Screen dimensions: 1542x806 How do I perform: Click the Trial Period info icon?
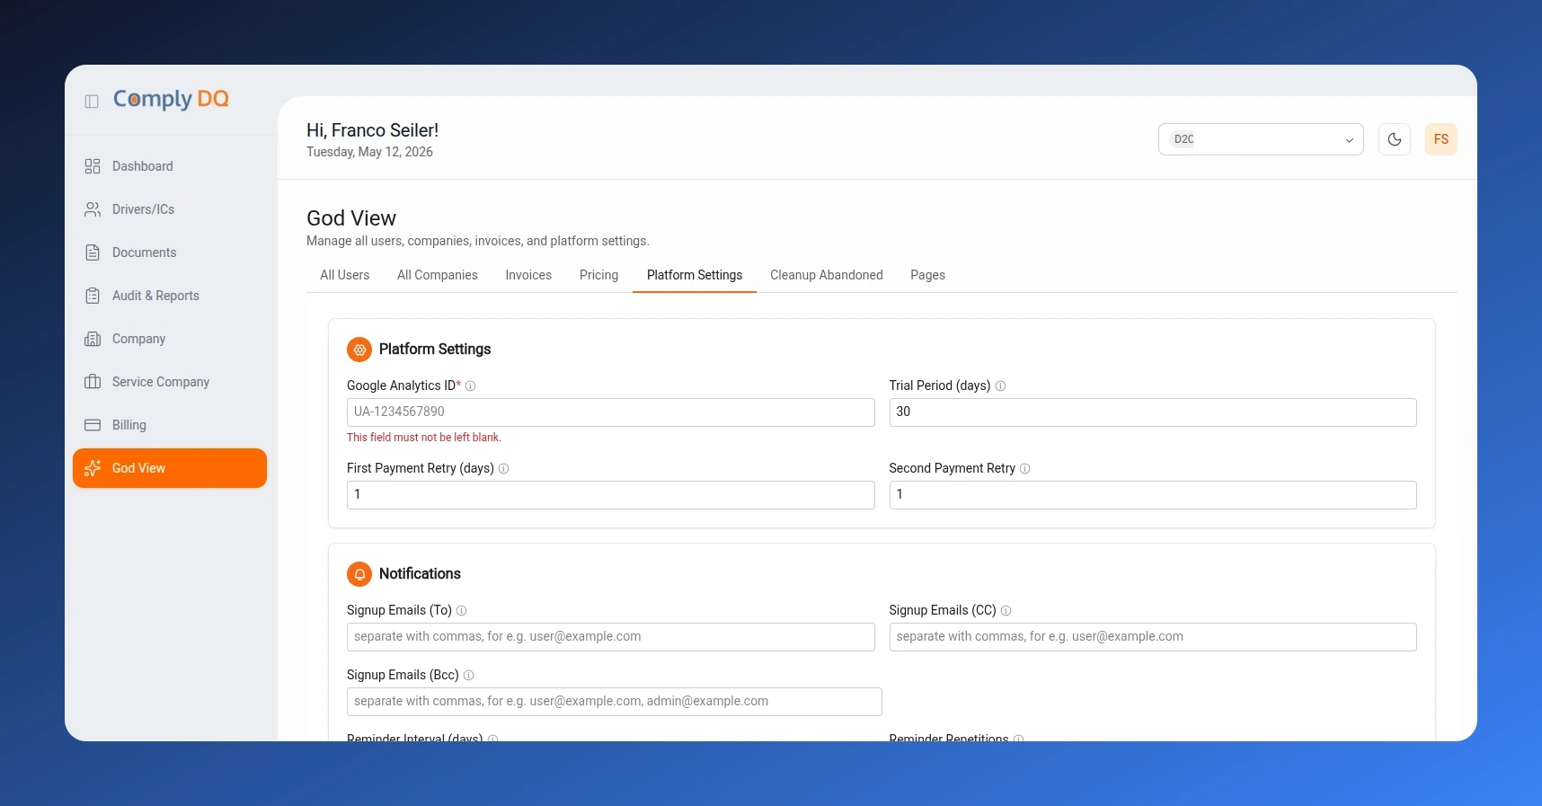pos(1000,386)
